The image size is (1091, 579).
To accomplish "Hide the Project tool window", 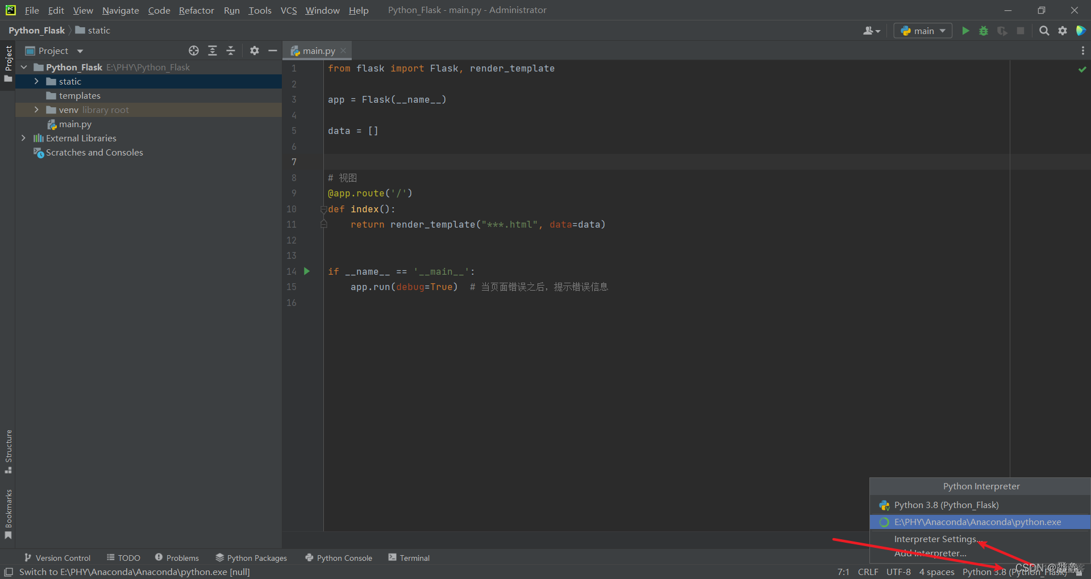I will tap(273, 51).
